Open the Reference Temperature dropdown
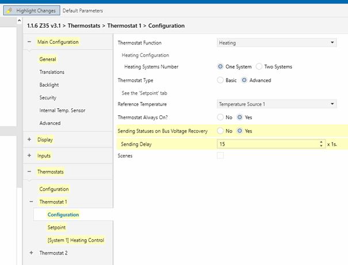This screenshot has height=265, width=348. coord(277,104)
